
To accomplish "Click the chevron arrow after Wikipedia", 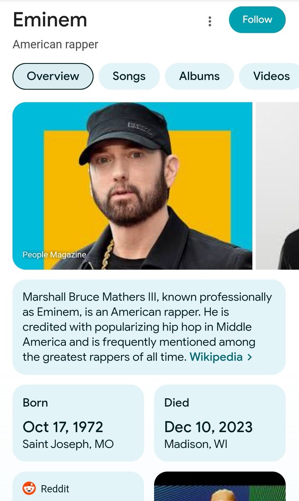I will click(x=250, y=357).
